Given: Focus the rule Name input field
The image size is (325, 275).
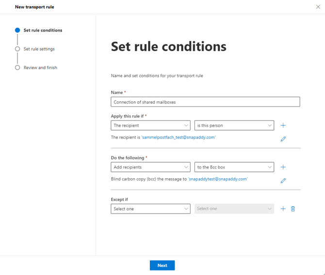Looking at the screenshot, I should 205,102.
